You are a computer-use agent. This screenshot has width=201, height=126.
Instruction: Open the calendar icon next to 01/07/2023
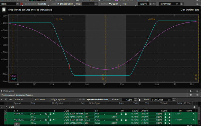coord(177,4)
